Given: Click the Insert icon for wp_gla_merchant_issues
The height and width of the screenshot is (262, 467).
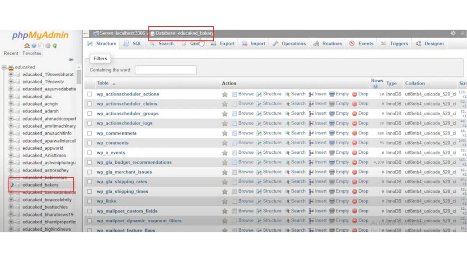Looking at the screenshot, I should [311, 172].
